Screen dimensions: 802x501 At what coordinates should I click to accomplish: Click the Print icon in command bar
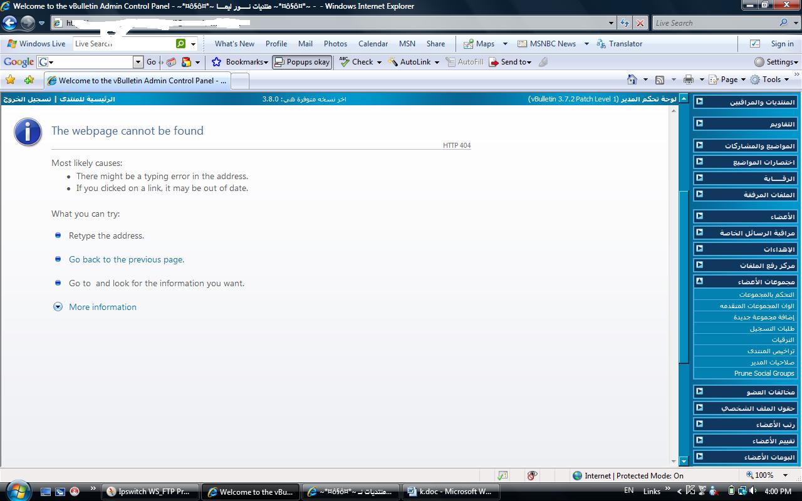(x=689, y=80)
